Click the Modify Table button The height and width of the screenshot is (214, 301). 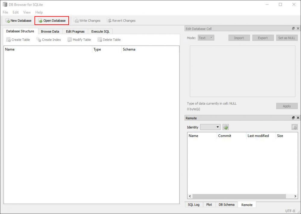click(x=79, y=40)
